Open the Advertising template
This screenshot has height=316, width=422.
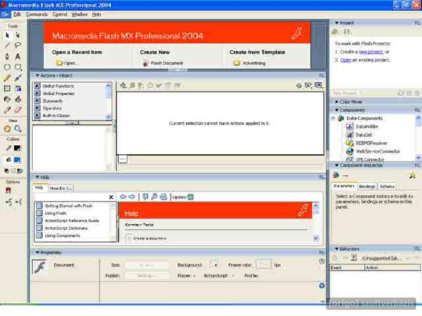tap(250, 63)
